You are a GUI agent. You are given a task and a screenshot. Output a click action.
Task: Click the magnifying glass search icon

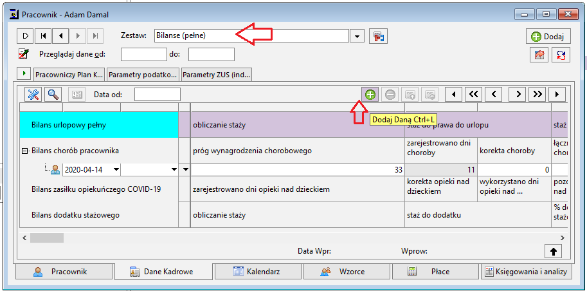coord(53,95)
